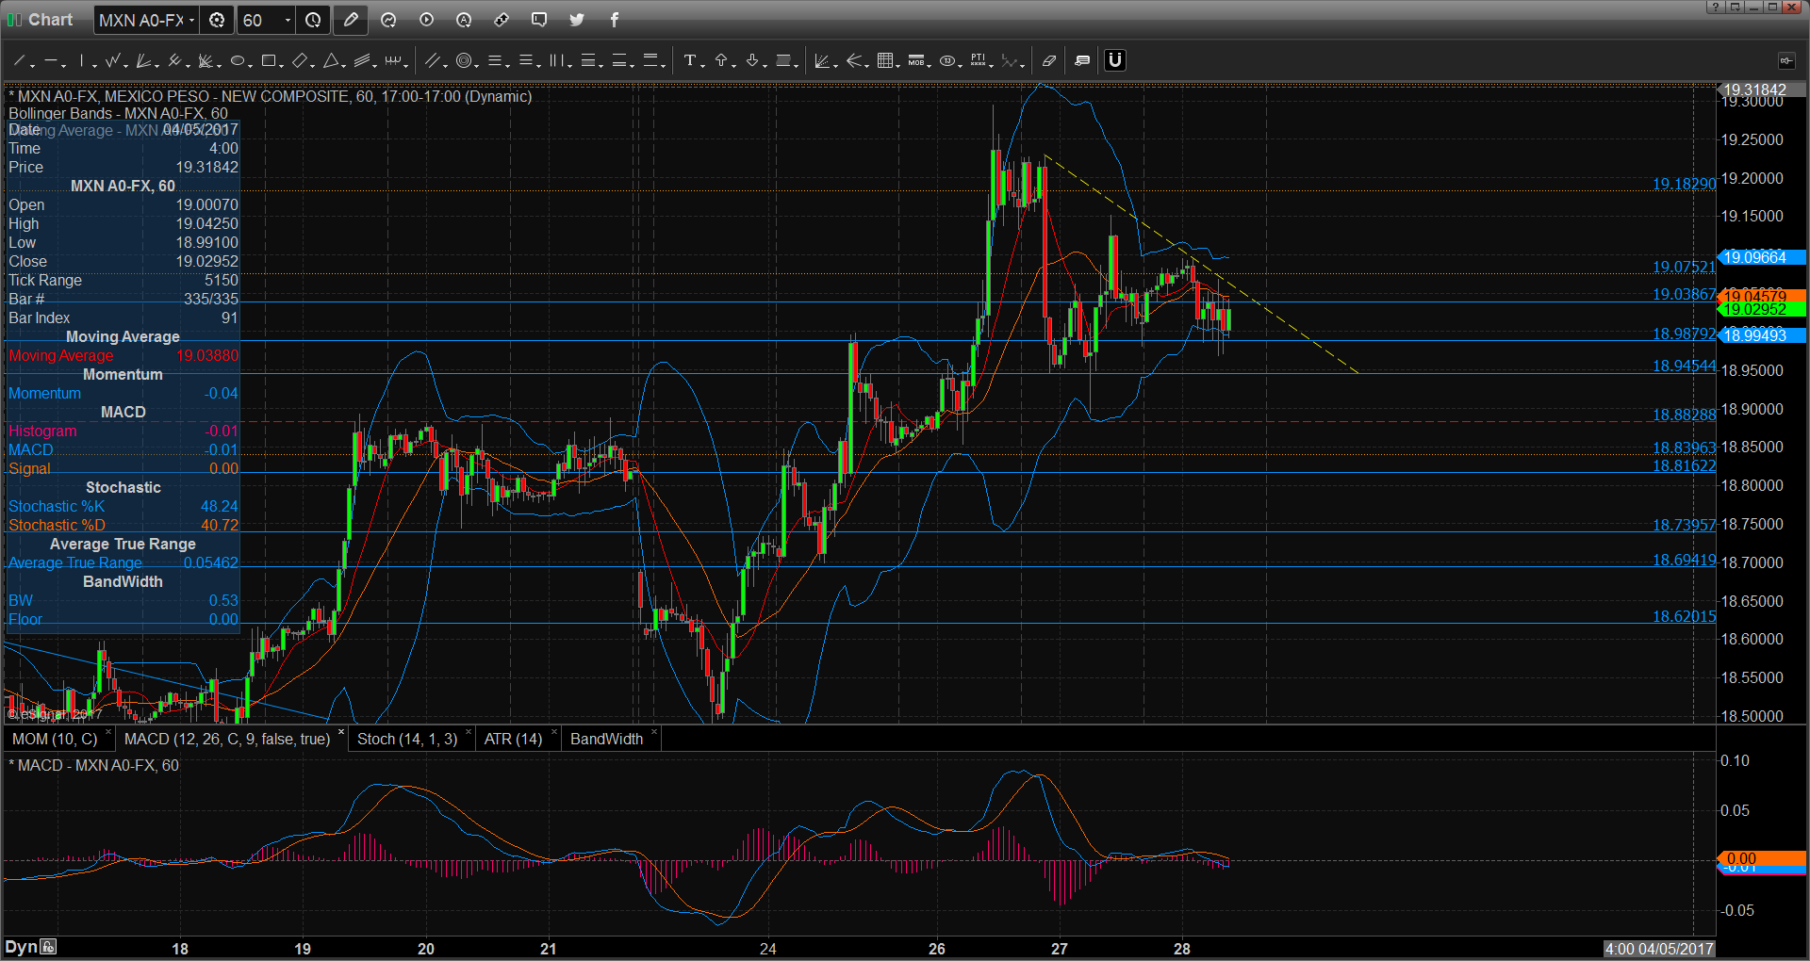Select the vertical line tool
The height and width of the screenshot is (961, 1810).
click(82, 61)
